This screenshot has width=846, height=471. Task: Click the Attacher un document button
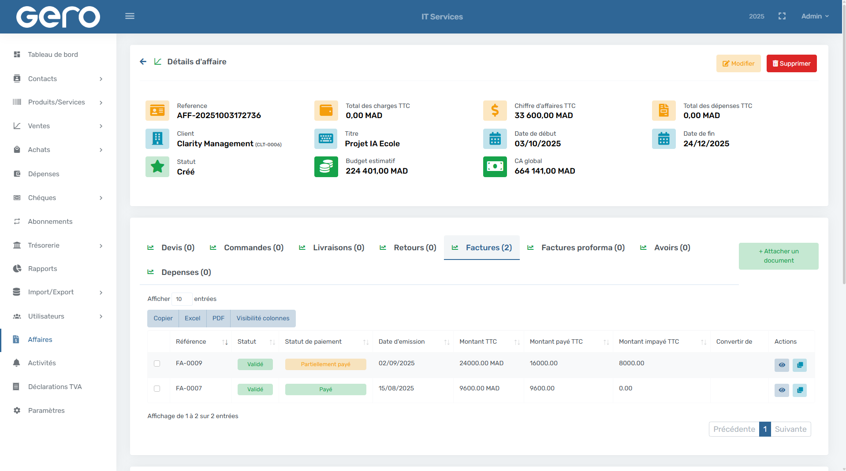pos(778,256)
